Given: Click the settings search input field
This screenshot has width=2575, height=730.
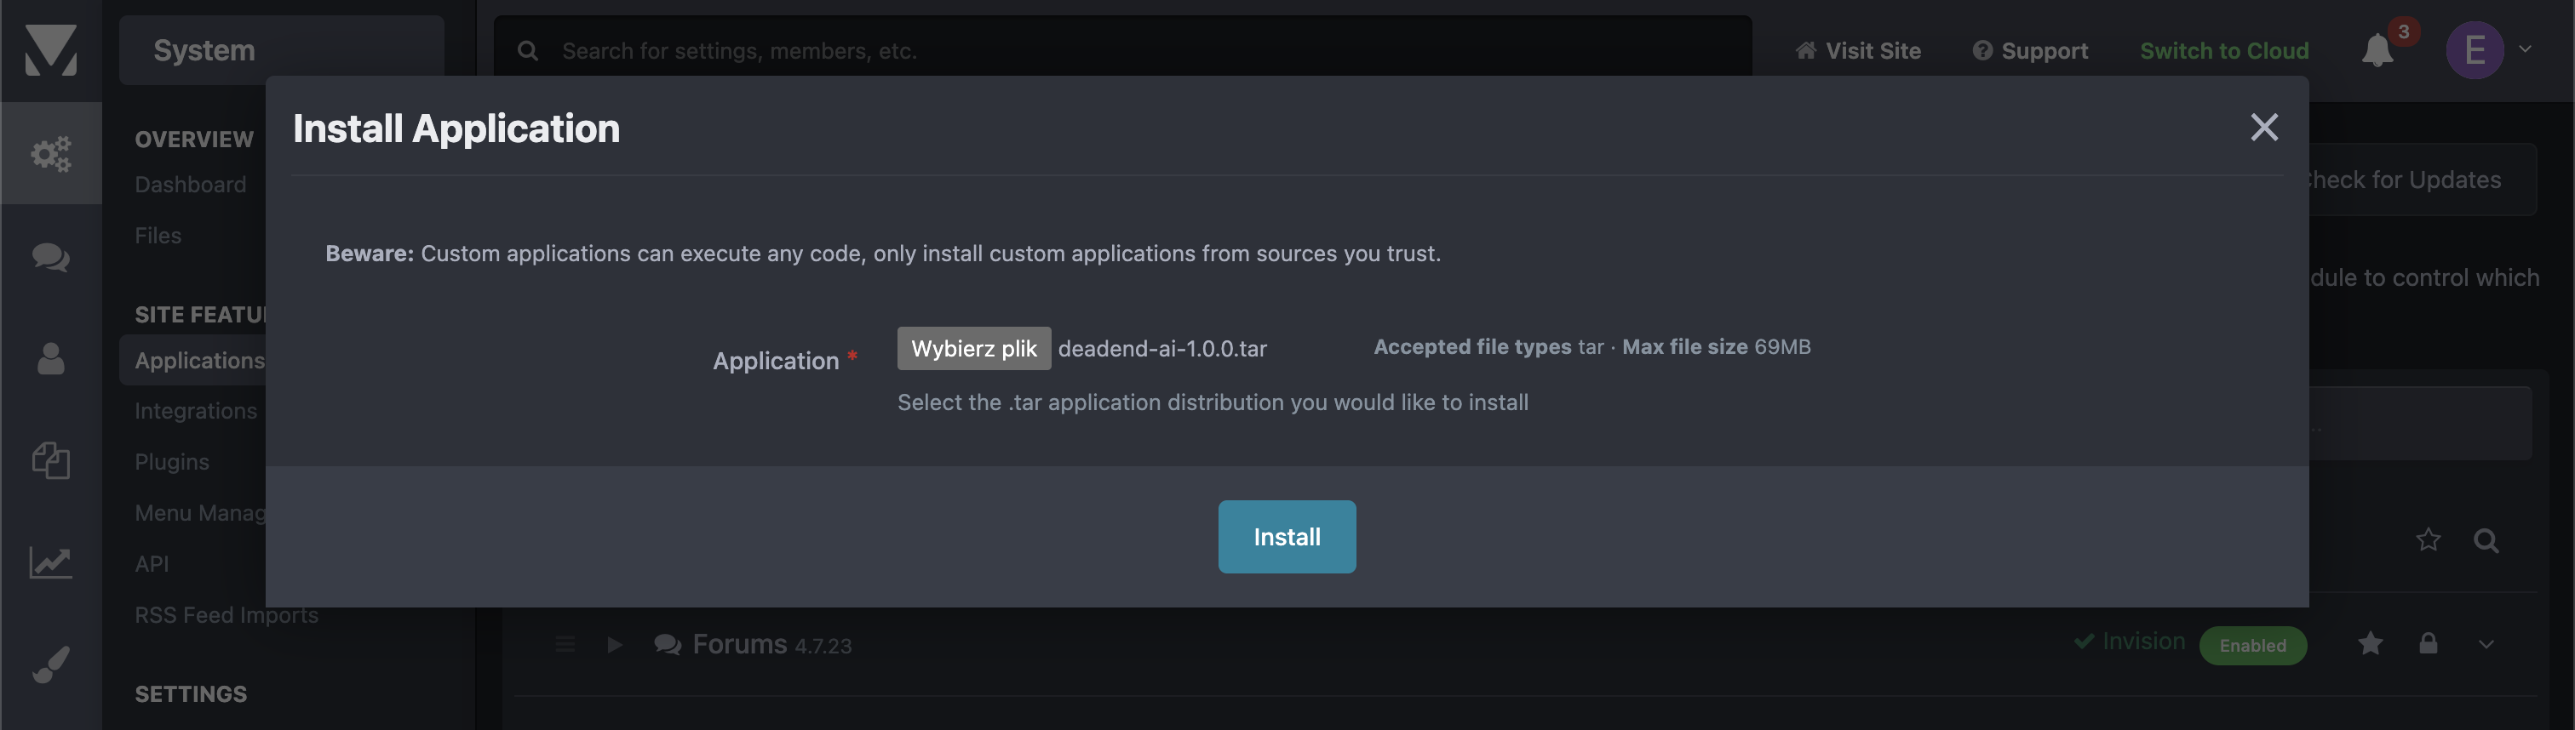Looking at the screenshot, I should (1099, 51).
